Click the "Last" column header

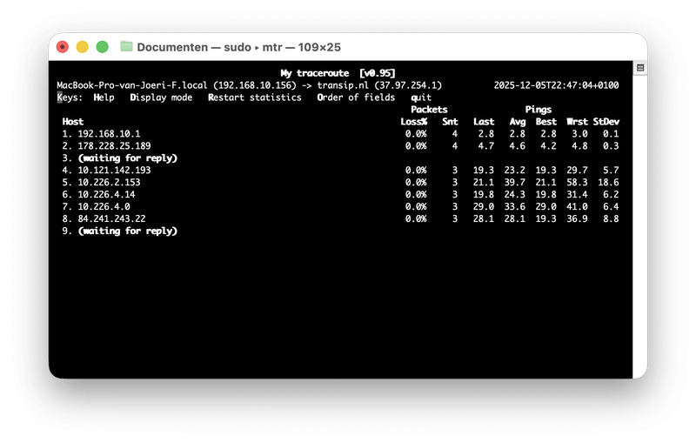484,122
